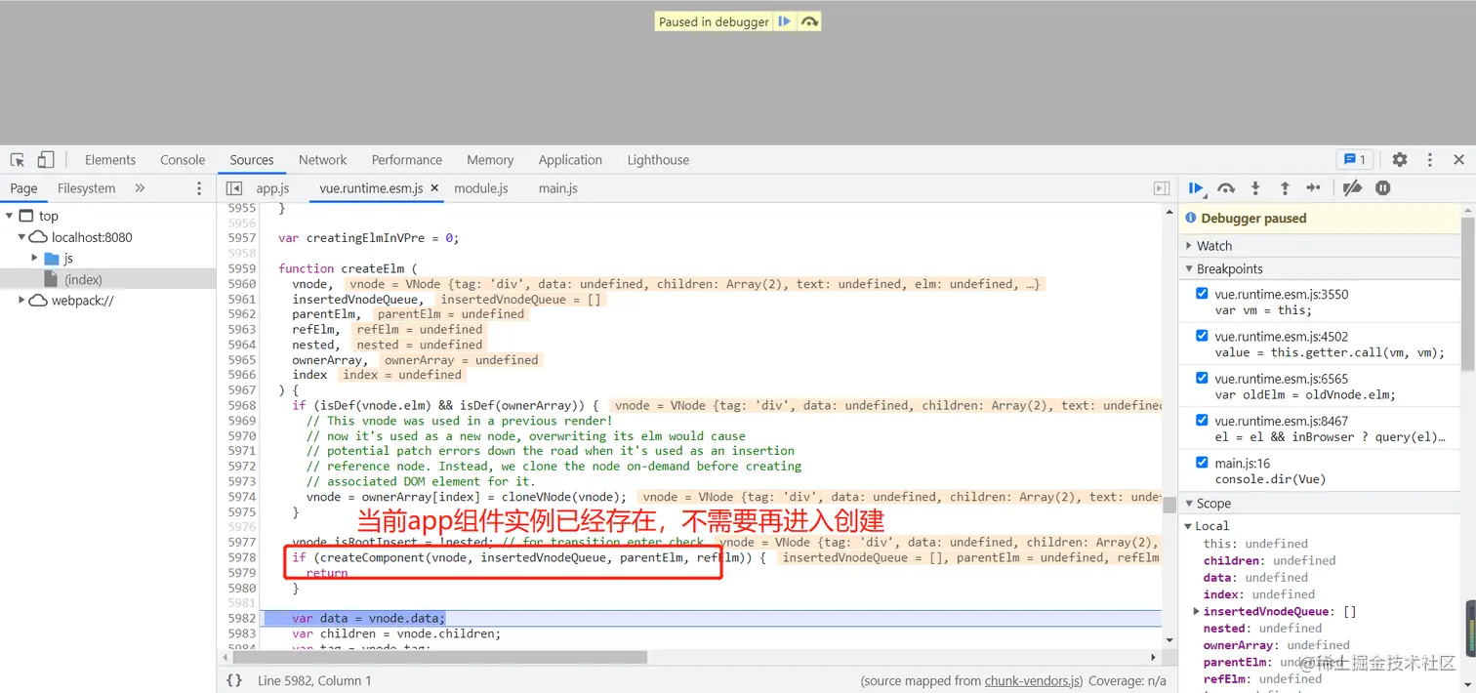Switch to the Lighthouse panel
This screenshot has width=1476, height=693.
tap(658, 160)
